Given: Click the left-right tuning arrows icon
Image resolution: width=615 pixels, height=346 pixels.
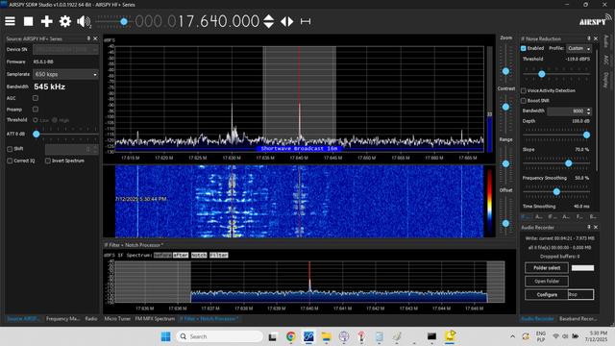Looking at the screenshot, I should point(287,21).
